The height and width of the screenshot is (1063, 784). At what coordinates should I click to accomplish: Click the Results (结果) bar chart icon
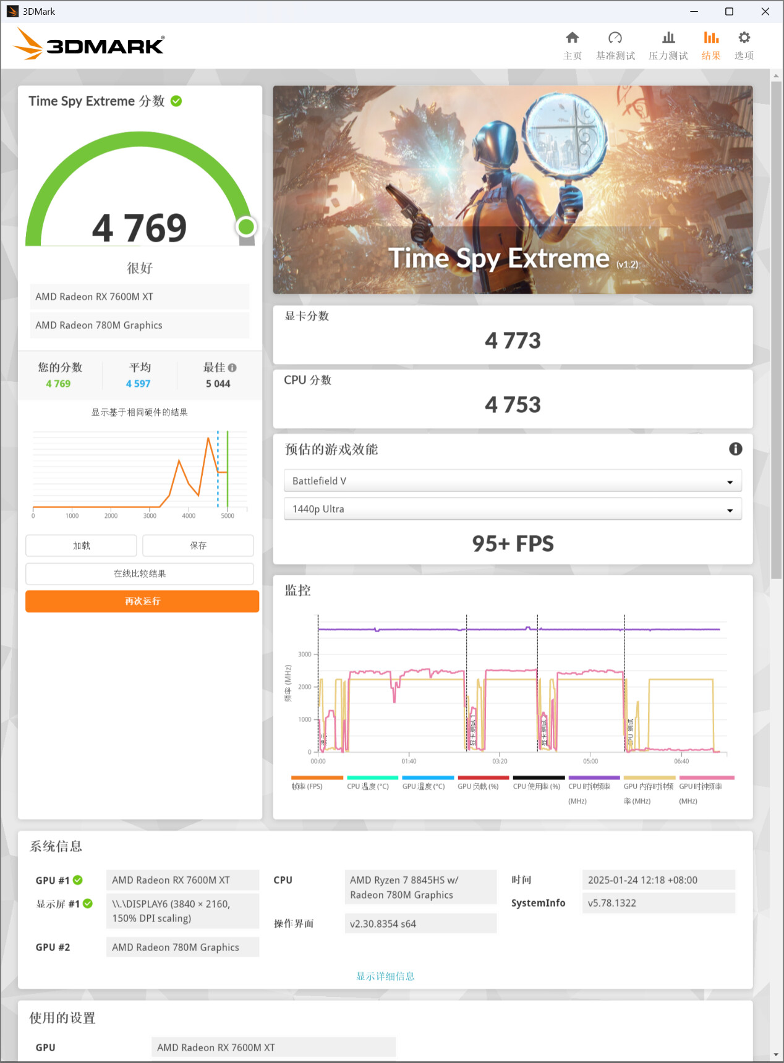coord(711,38)
